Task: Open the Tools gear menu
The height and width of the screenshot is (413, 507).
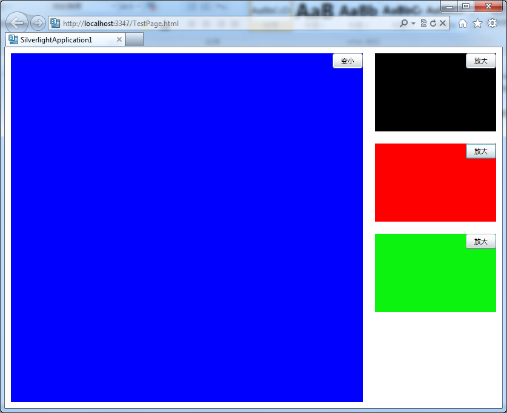Action: pyautogui.click(x=492, y=23)
